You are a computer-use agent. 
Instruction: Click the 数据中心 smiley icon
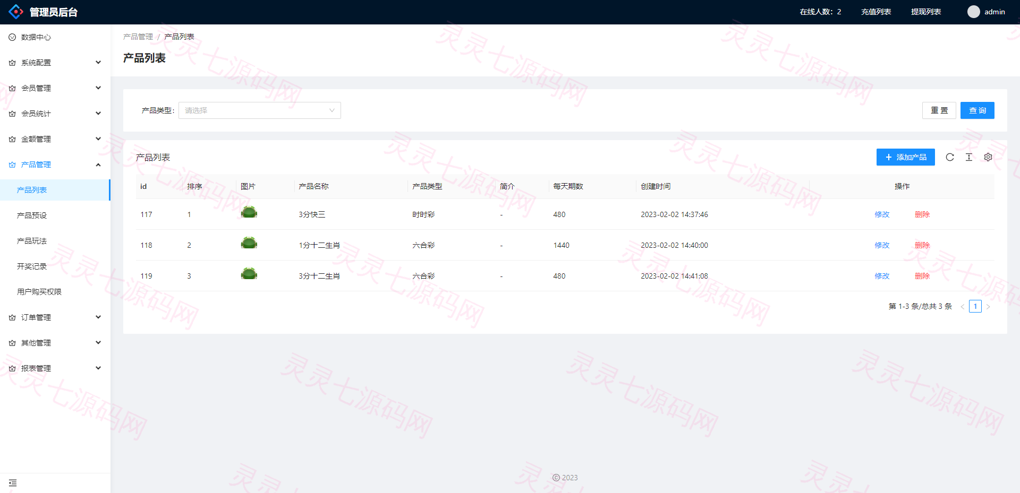click(12, 37)
